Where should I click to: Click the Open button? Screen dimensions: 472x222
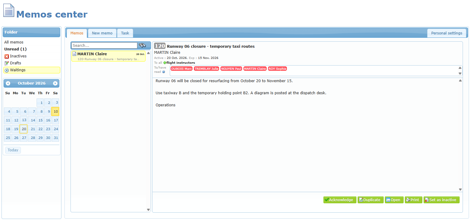(x=394, y=200)
